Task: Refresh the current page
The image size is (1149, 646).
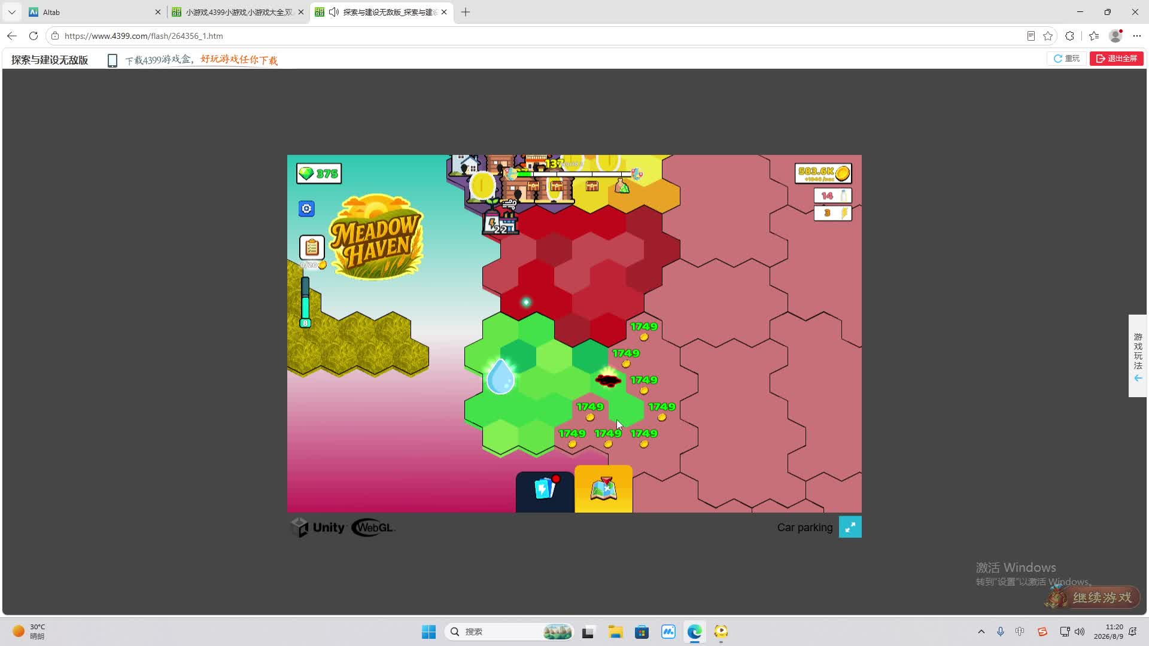Action: (34, 36)
